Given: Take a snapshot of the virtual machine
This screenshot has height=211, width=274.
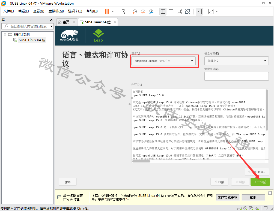Looking at the screenshot, I should [x=135, y=11].
